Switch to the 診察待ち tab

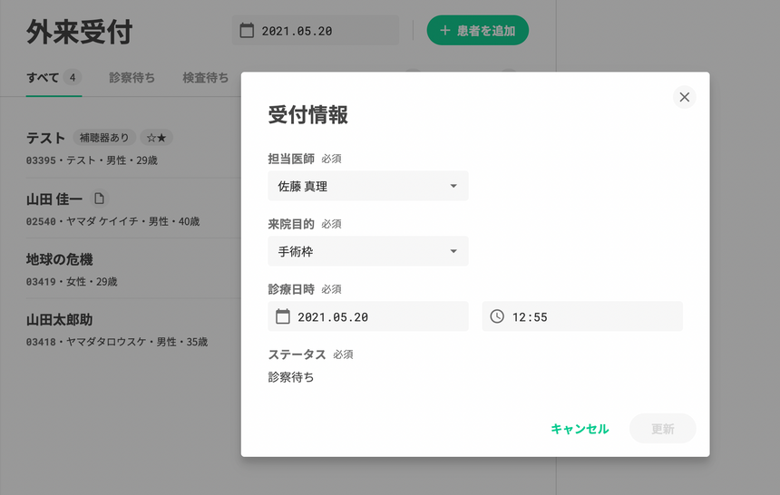[132, 78]
